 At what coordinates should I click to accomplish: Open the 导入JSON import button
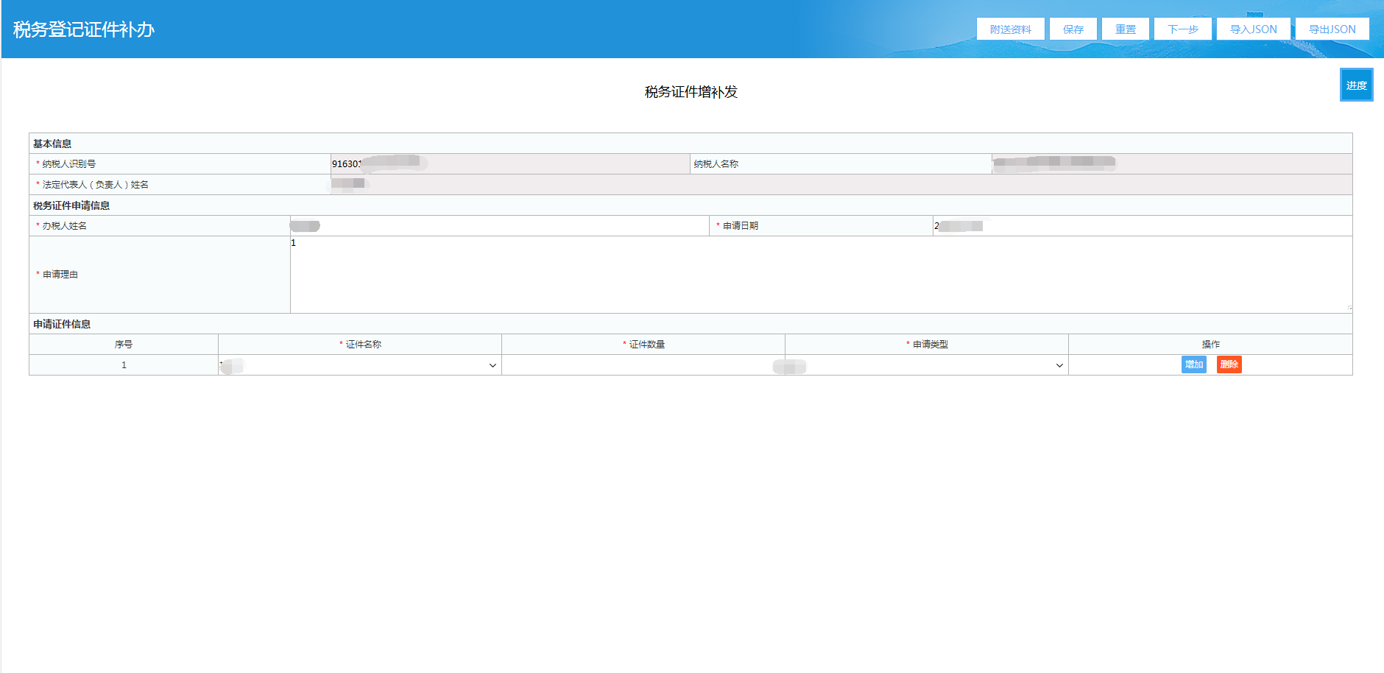coord(1253,29)
